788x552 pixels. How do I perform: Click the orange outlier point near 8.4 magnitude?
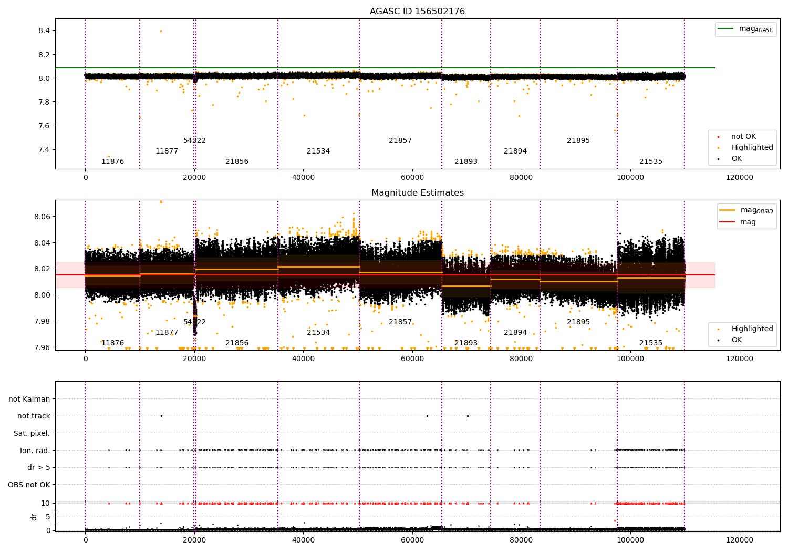161,31
